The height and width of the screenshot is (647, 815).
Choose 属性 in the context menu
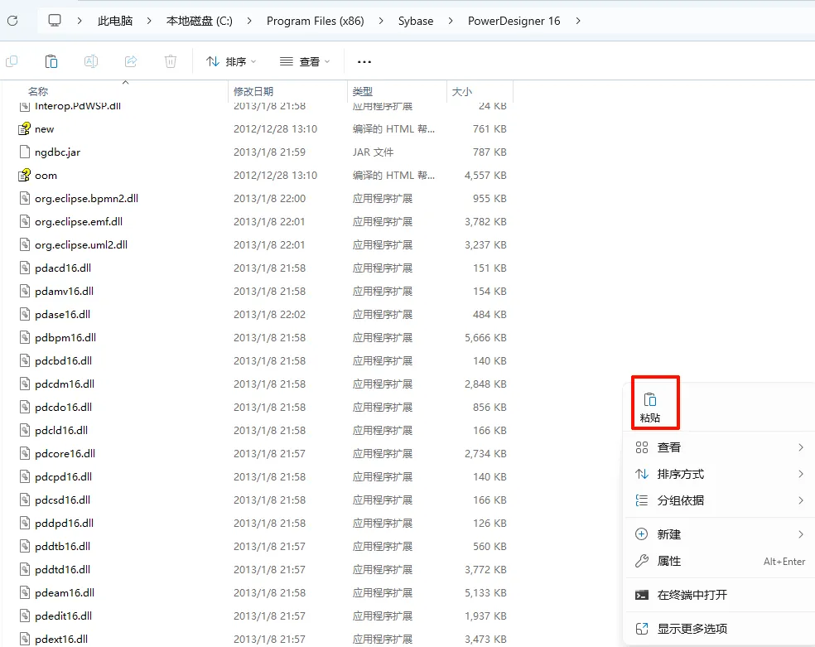(720, 561)
